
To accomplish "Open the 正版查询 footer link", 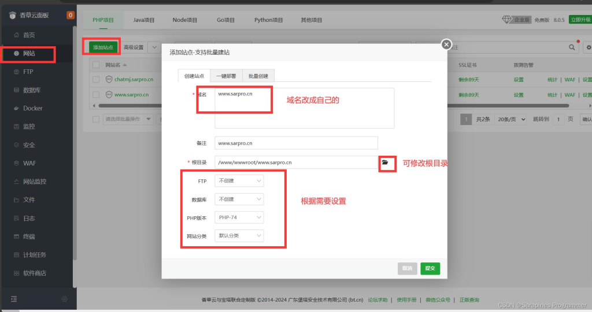I will click(469, 300).
